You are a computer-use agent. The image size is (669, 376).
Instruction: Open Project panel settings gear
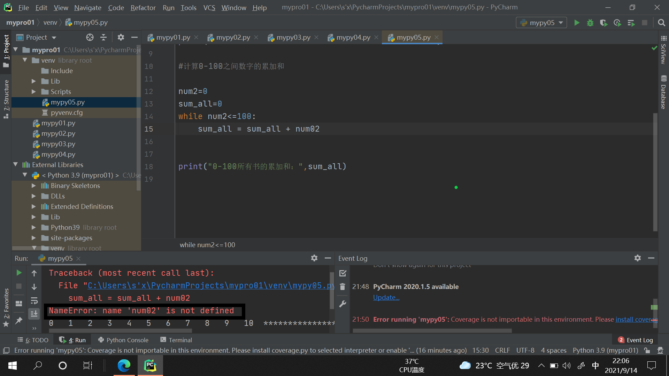tap(121, 37)
